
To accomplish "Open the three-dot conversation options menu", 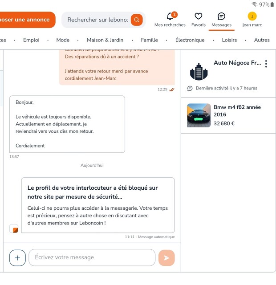I will (x=266, y=64).
